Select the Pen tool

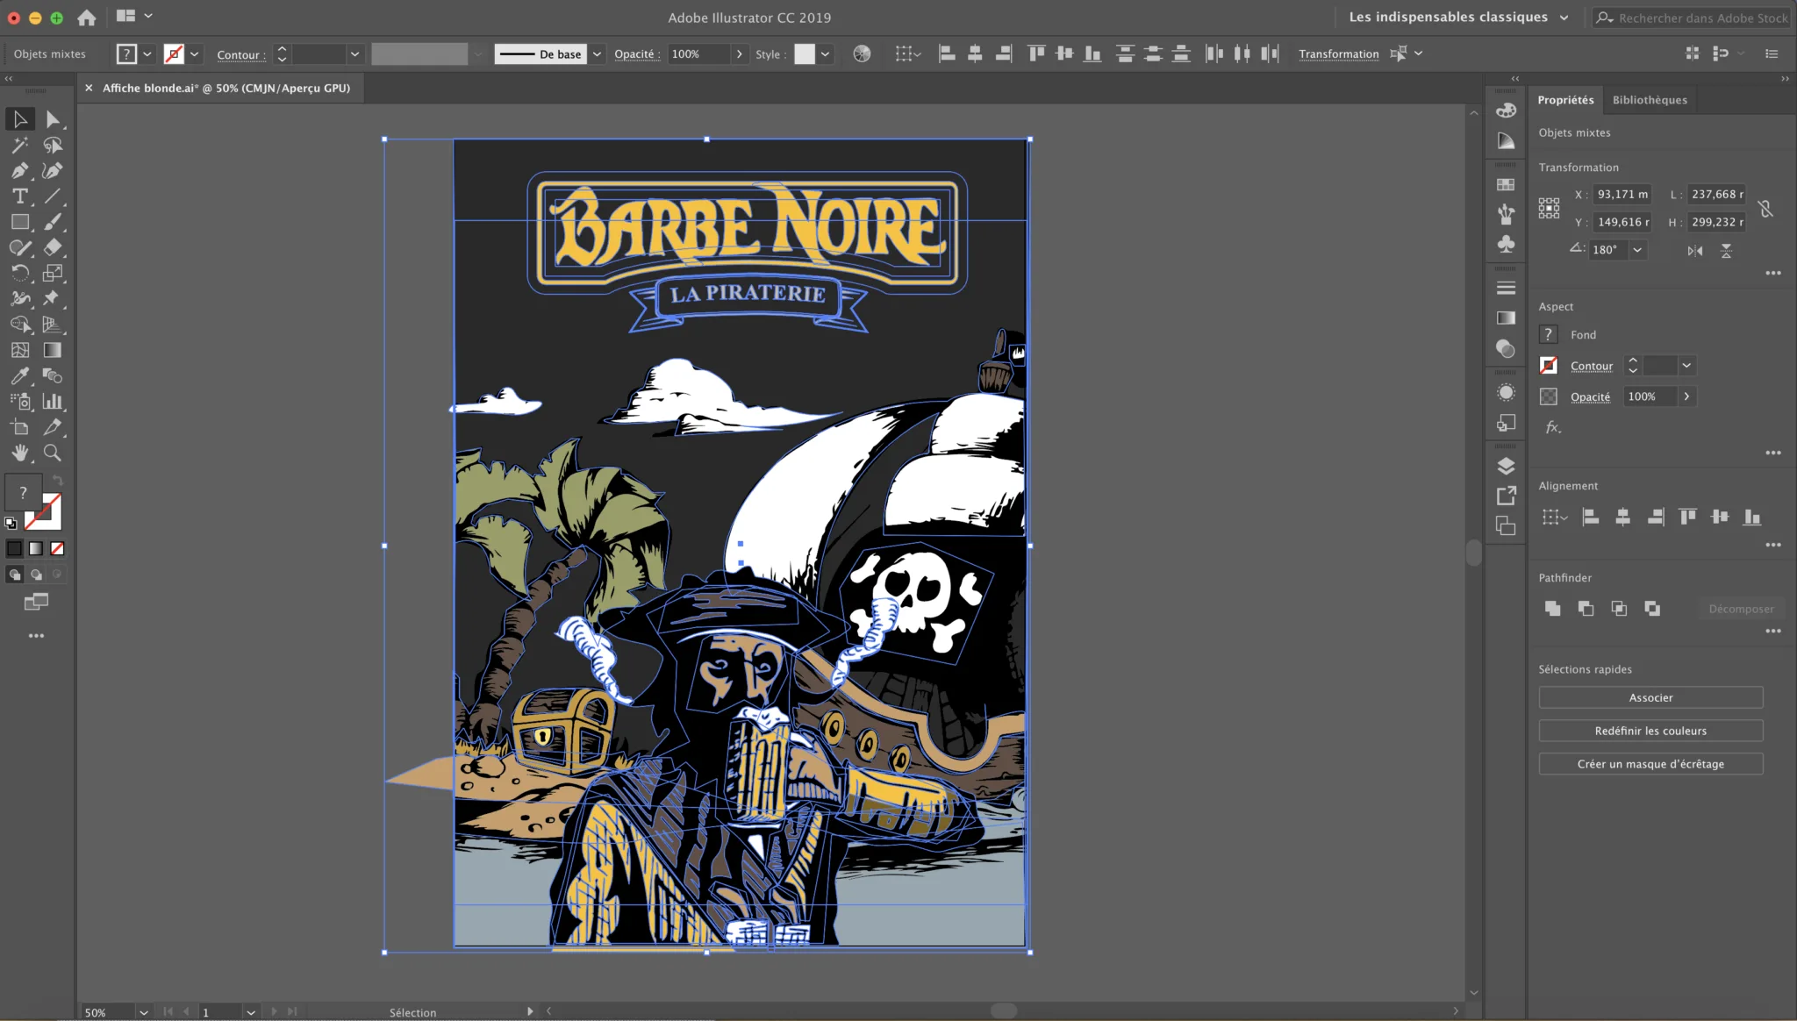click(x=19, y=170)
